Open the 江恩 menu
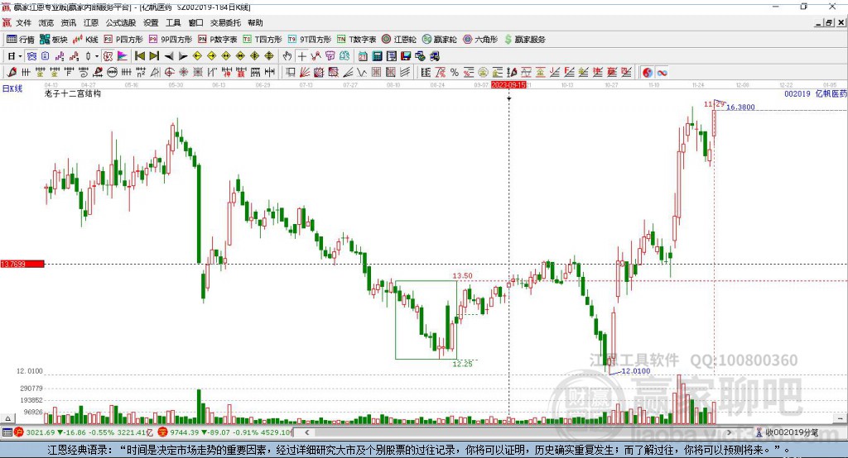This screenshot has height=458, width=848. (91, 22)
